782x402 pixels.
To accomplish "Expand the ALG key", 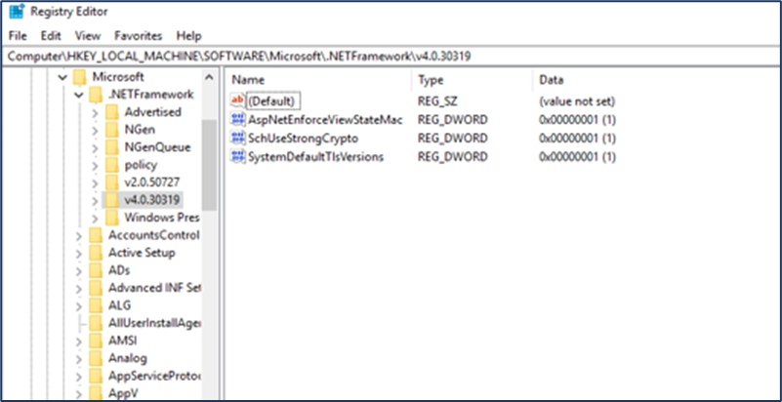I will point(79,305).
